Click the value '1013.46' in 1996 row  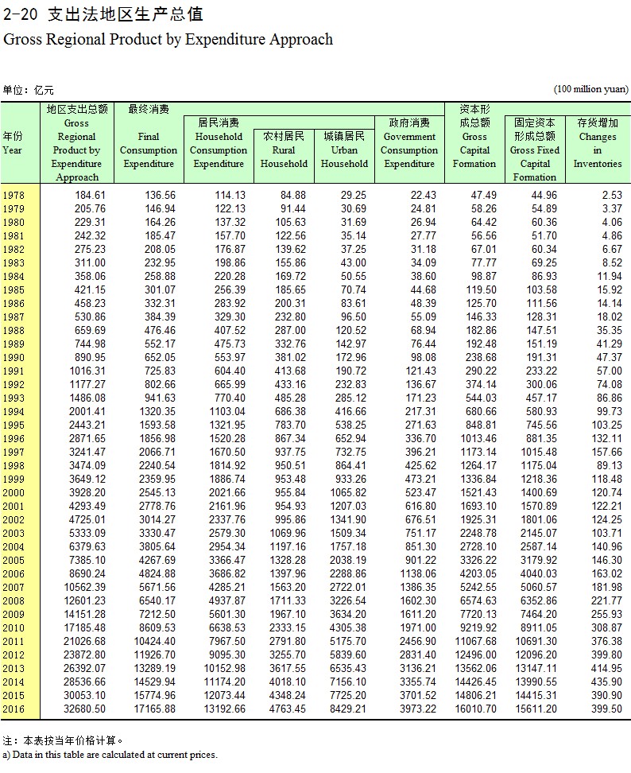tap(478, 439)
